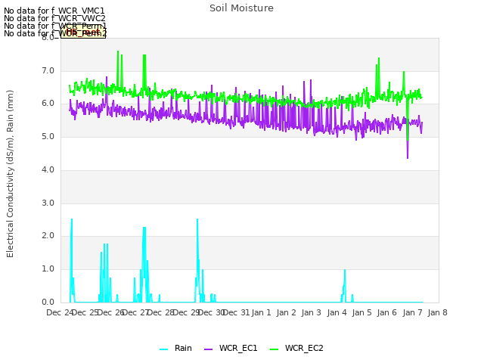Image resolution: width=484 pixels, height=363 pixels.
Task: Click the 'No data for f_WCR_VMC1' message
Action: coord(54,11)
